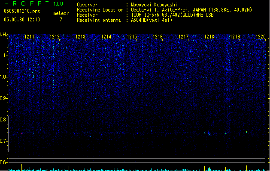Click the meteor echo just after 1213
Image resolution: width=270 pixels, height=171 pixels.
(90, 135)
